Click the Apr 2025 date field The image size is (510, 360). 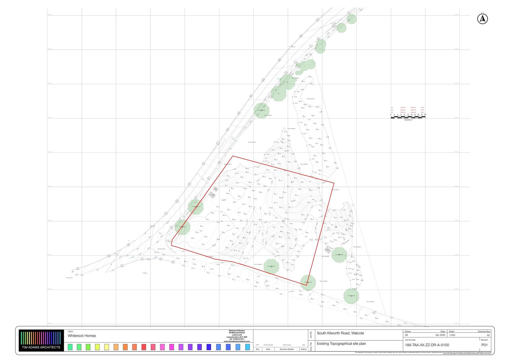(440, 335)
